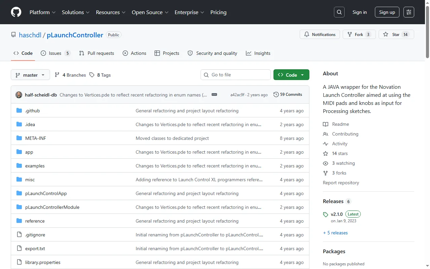Image resolution: width=430 pixels, height=269 pixels.
Task: Click the export.txt file icon
Action: 19,248
